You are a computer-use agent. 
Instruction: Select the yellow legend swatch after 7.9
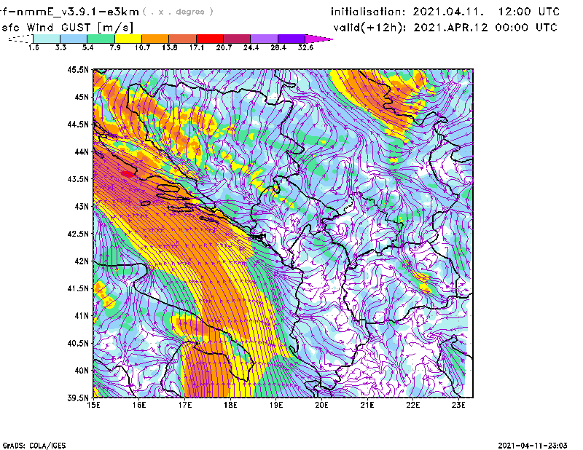tap(128, 39)
